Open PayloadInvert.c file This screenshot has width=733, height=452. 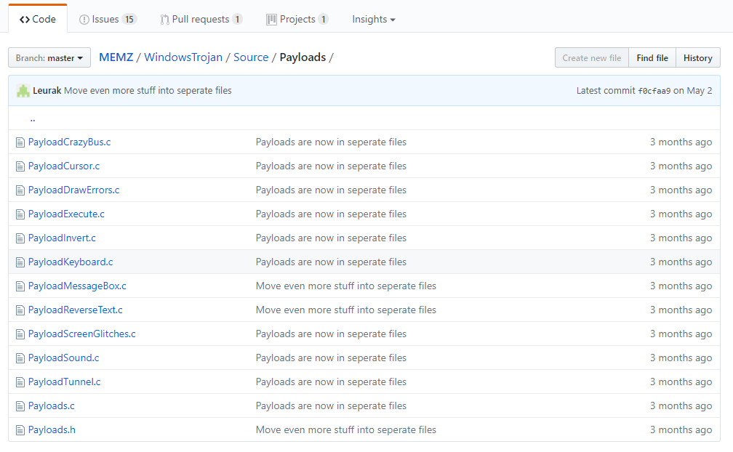(x=62, y=238)
